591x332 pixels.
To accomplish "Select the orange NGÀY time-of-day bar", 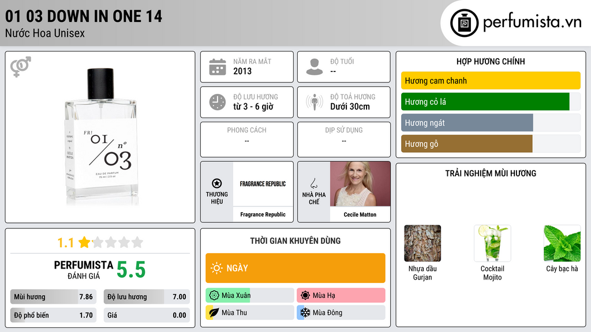I will (295, 268).
